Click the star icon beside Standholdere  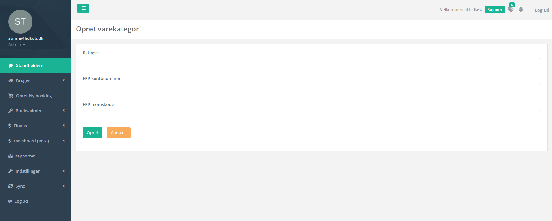pos(11,65)
